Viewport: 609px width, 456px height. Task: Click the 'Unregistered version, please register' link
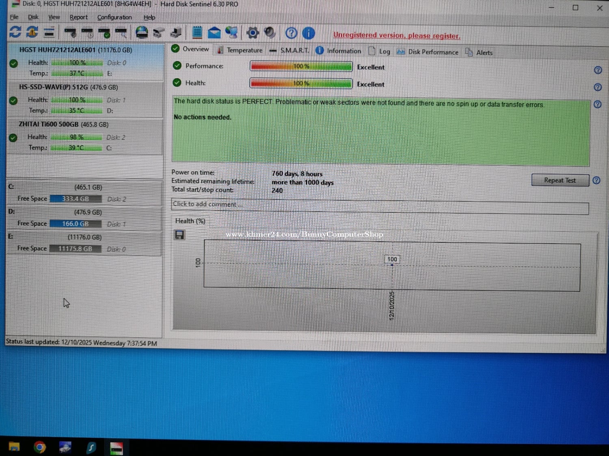pyautogui.click(x=396, y=36)
